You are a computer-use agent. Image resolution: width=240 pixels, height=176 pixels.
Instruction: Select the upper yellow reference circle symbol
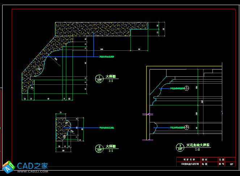[x=187, y=88]
